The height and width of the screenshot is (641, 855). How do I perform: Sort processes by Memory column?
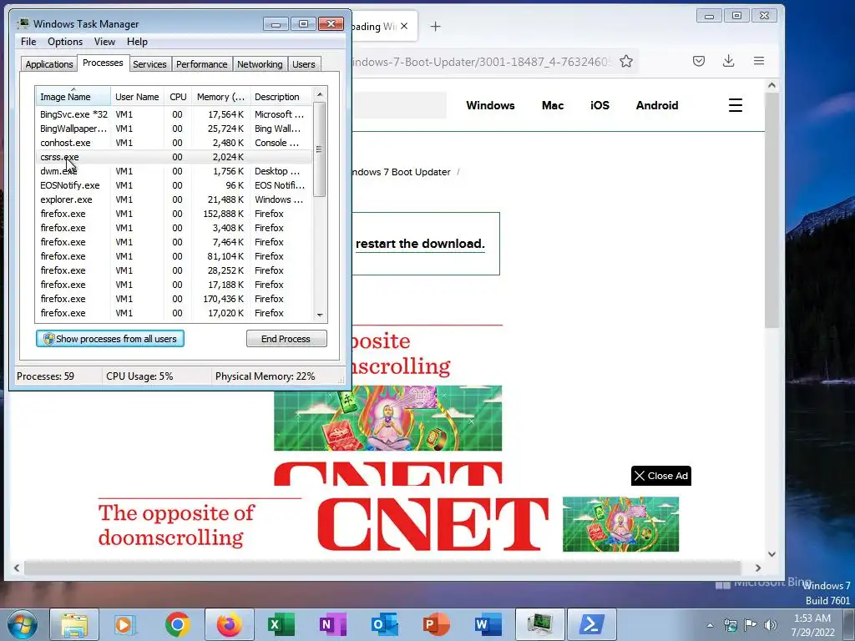(220, 97)
